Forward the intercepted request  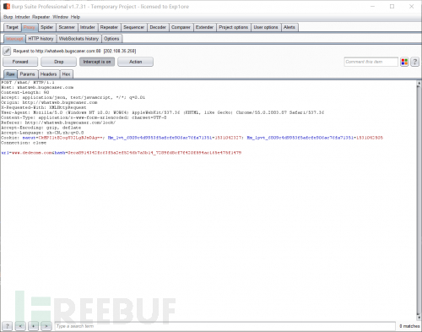(x=20, y=62)
